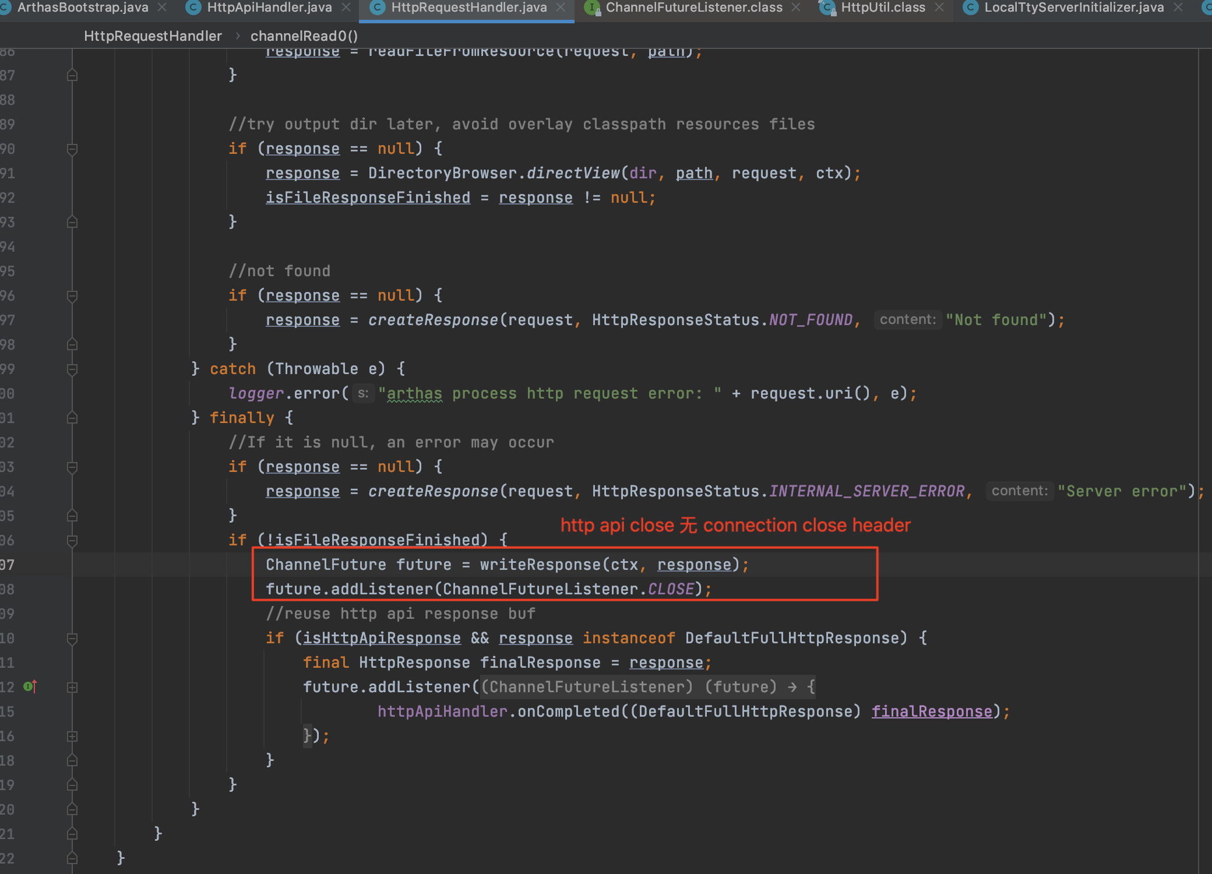The height and width of the screenshot is (874, 1212).
Task: Click the channelRead0() breadcrumb item
Action: click(304, 36)
